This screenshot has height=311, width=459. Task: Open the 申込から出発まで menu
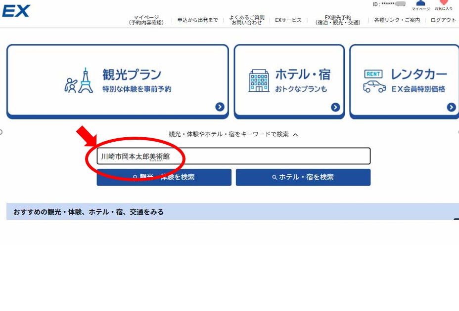[197, 20]
